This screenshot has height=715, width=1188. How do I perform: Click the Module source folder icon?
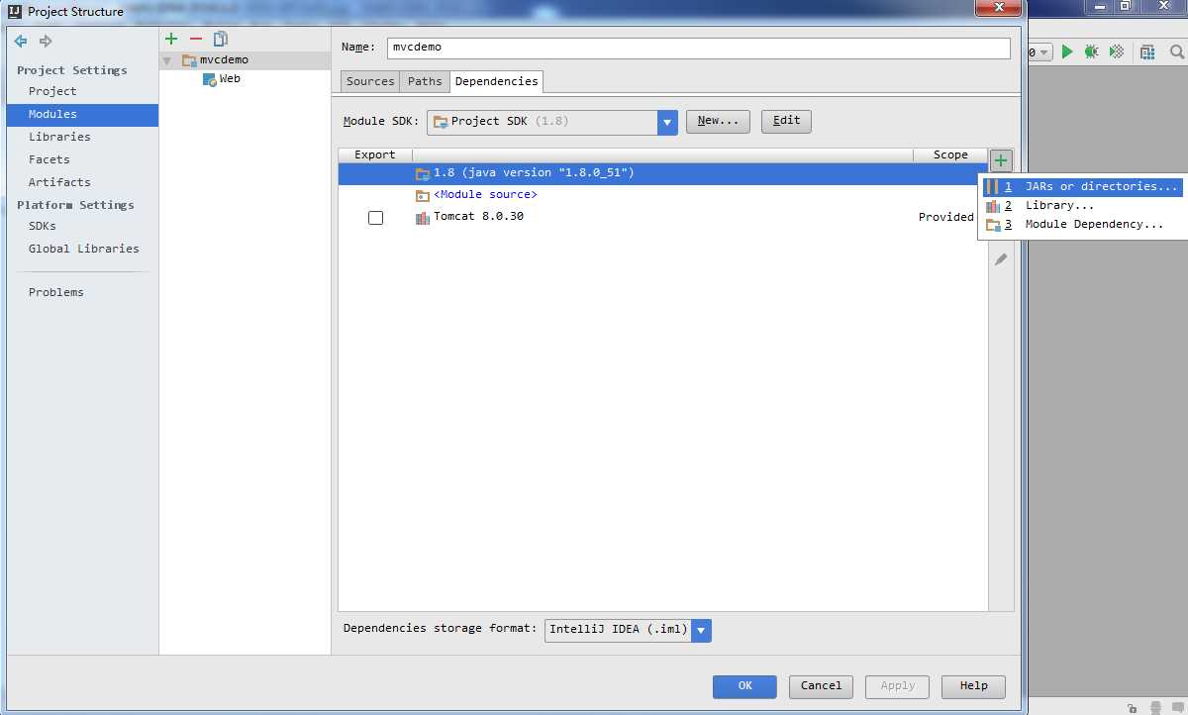423,195
